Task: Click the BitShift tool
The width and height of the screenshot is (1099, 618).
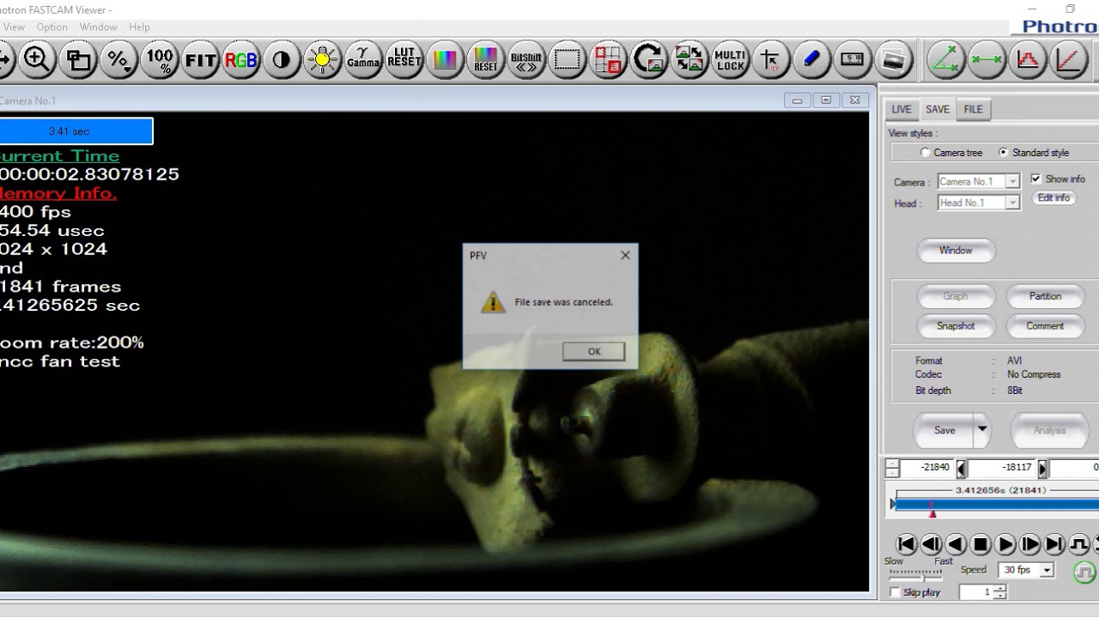Action: click(x=526, y=59)
